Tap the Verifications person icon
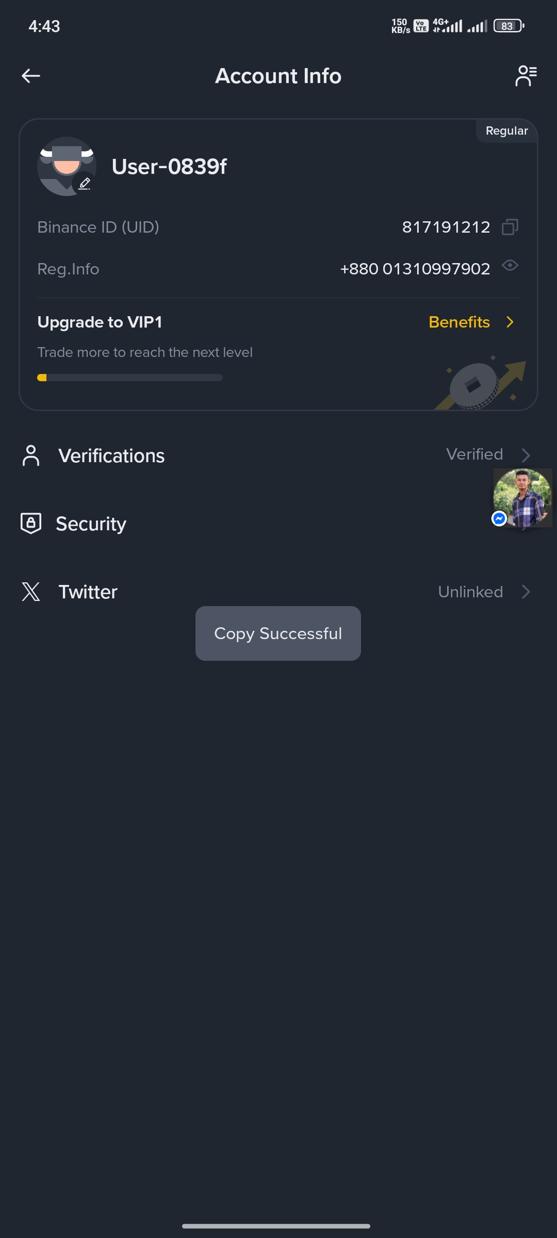557x1238 pixels. [x=31, y=455]
